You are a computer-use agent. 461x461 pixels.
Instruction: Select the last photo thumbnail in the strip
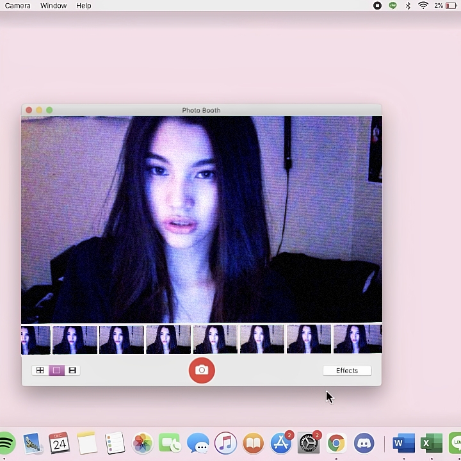click(x=357, y=339)
